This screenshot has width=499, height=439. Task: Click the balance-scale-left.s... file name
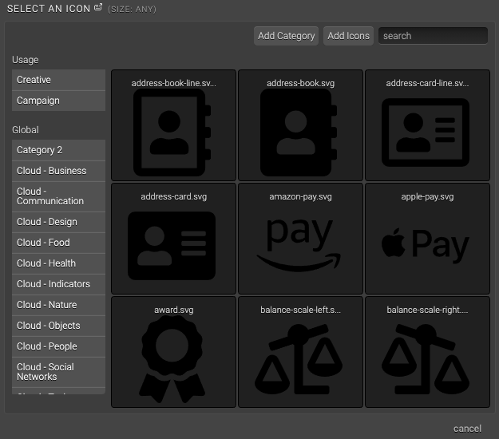point(300,310)
